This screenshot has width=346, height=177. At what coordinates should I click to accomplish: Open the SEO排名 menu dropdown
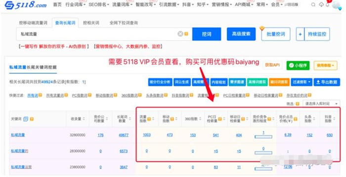coord(99,4)
